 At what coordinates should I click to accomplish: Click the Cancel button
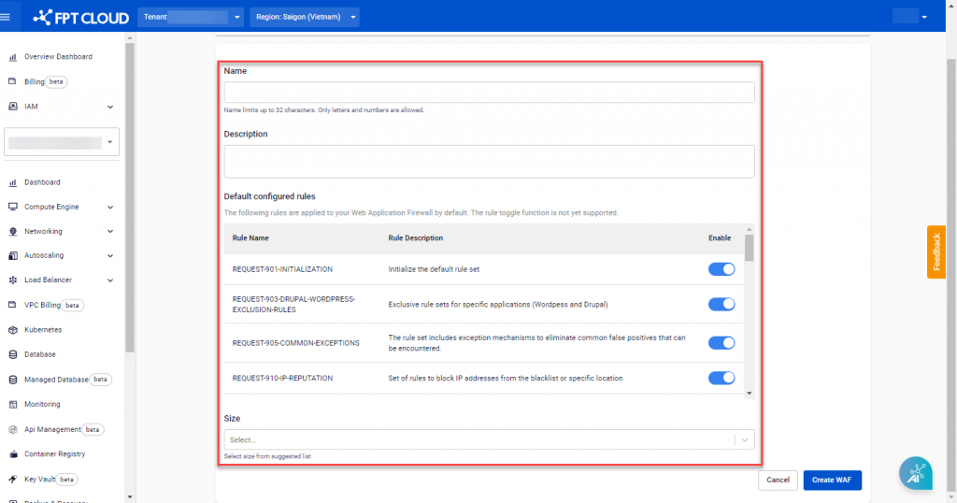click(x=778, y=480)
